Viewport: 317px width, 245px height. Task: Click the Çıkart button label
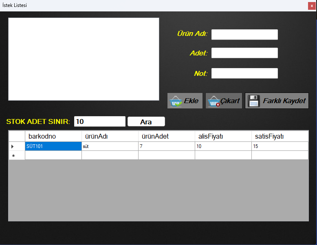tap(230, 101)
